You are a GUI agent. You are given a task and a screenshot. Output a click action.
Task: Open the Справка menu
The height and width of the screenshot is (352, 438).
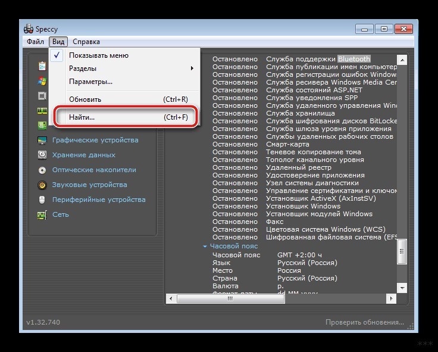(x=86, y=42)
